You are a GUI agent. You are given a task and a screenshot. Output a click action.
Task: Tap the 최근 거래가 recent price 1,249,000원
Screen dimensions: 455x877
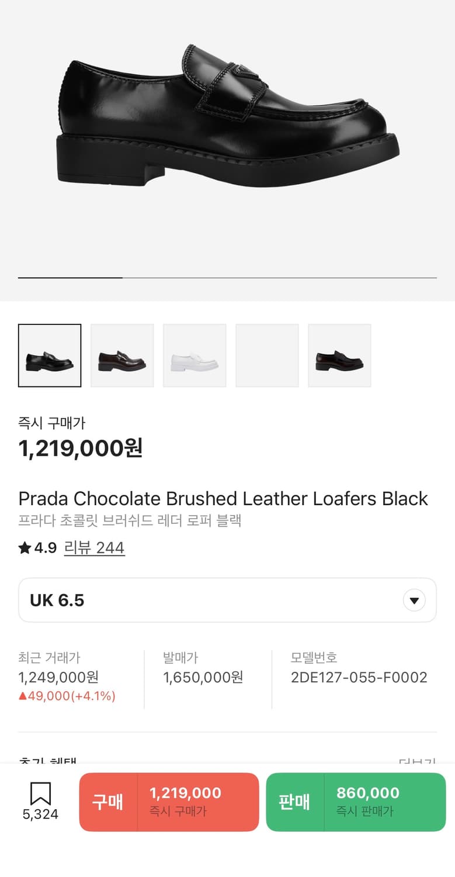(x=58, y=678)
